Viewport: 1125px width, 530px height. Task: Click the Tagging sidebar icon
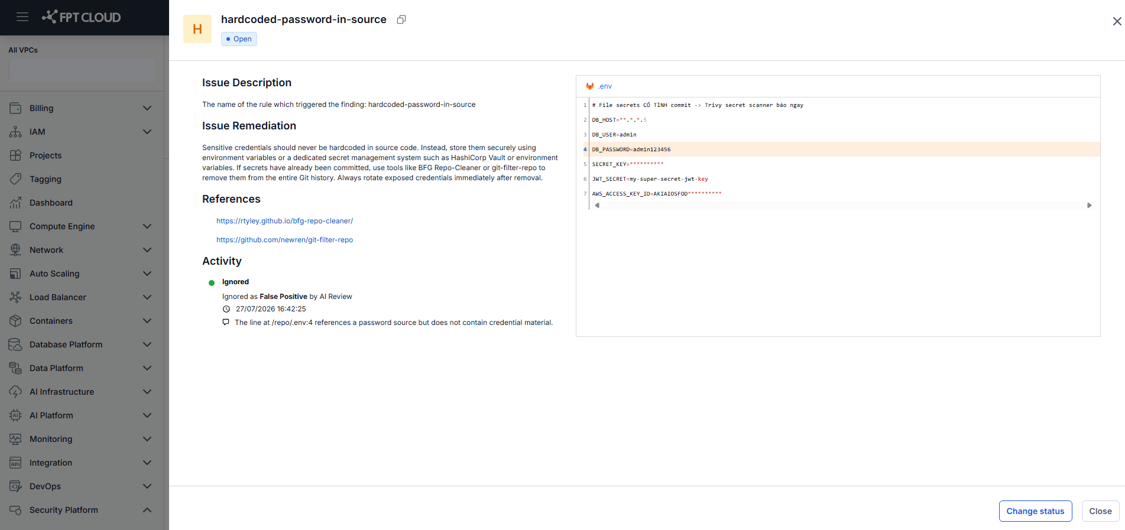(15, 179)
